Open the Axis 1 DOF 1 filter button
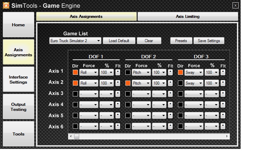This screenshot has width=275, height=155. [118, 72]
